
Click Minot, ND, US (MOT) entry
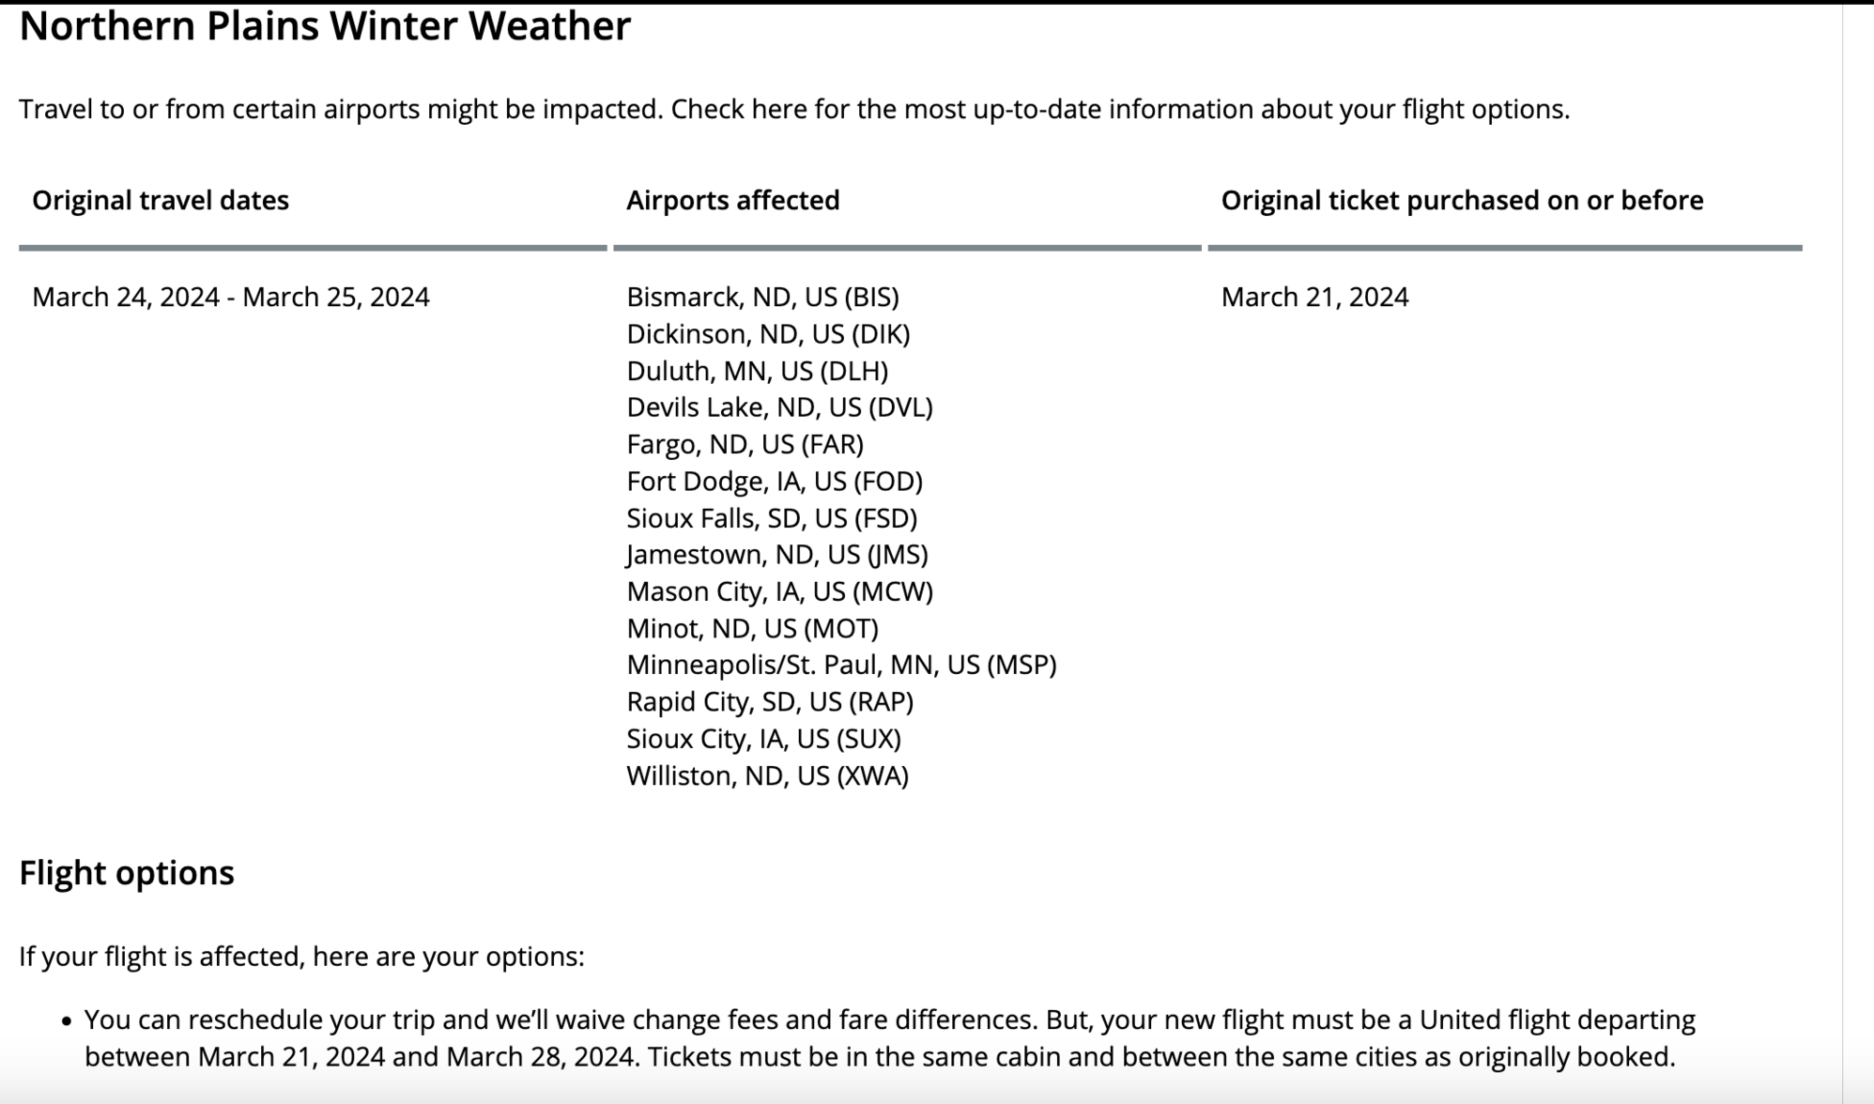(752, 628)
